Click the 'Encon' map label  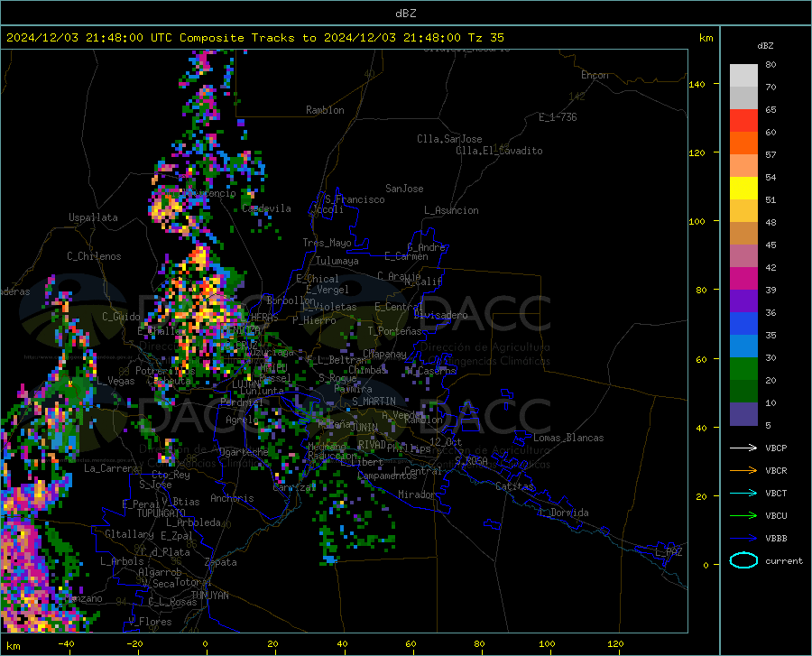(x=595, y=75)
